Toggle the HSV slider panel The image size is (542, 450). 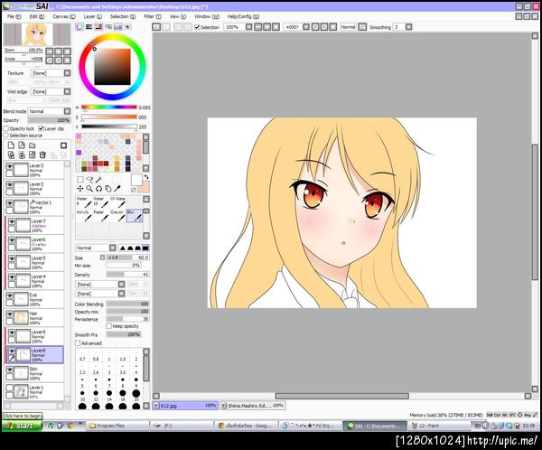pyautogui.click(x=98, y=26)
